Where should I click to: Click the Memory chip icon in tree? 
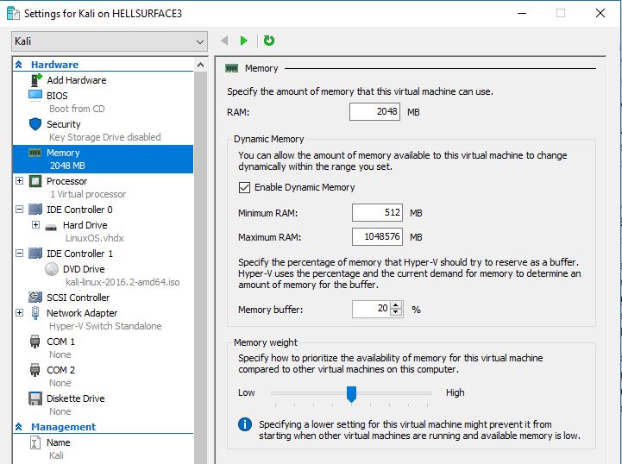pyautogui.click(x=35, y=153)
